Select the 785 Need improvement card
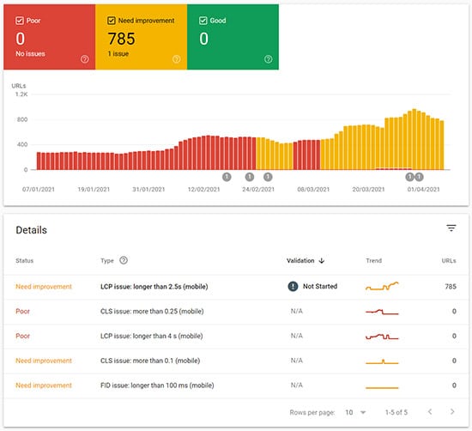Screen dimensions: 472x431 142,37
